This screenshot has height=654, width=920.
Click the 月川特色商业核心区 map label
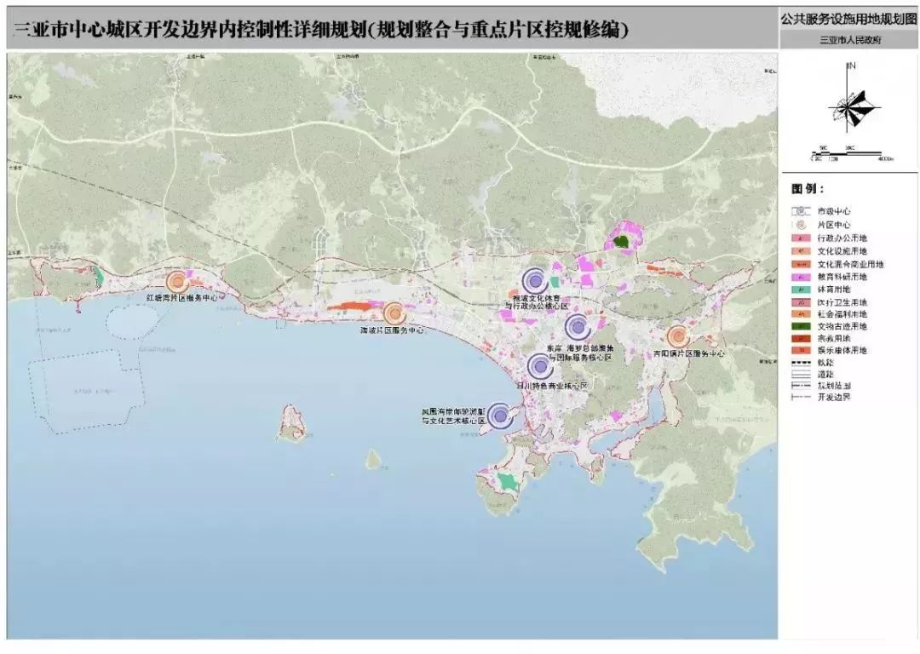(551, 386)
